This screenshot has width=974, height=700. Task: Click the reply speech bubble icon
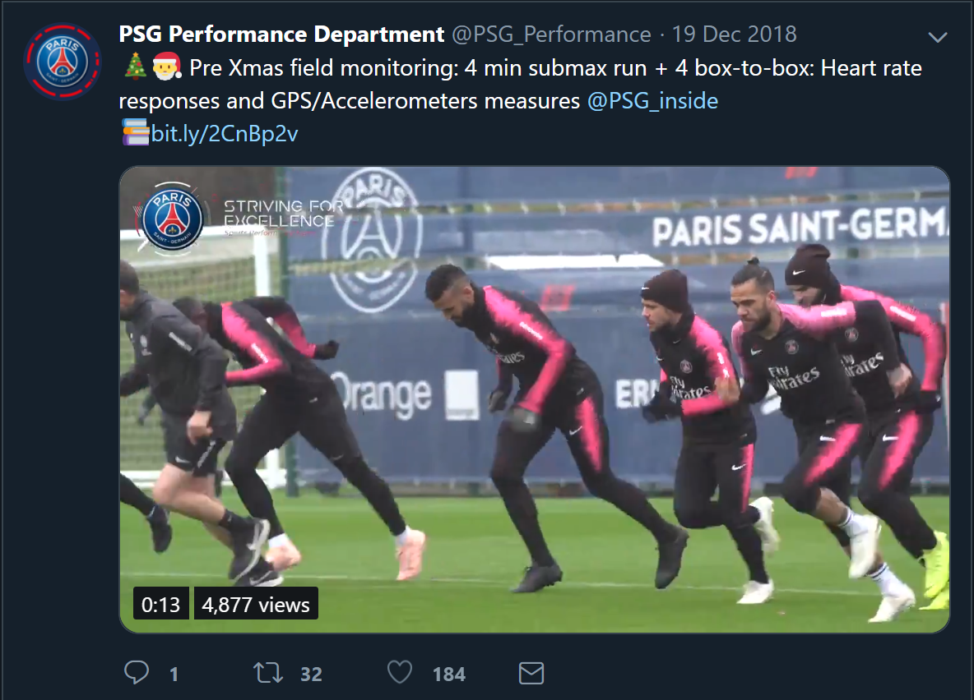(x=137, y=673)
